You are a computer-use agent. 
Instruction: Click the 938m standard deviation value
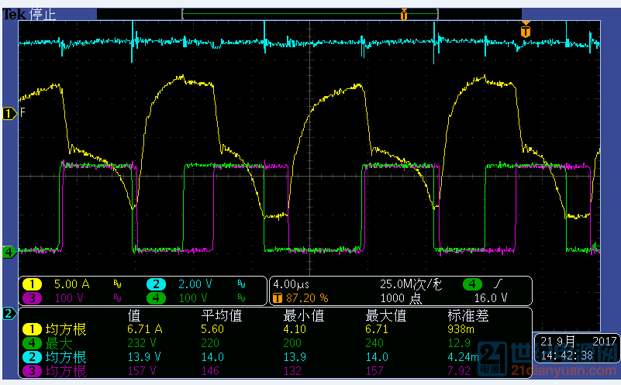point(461,329)
